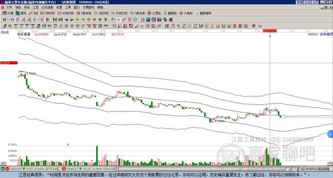Click the 12.0137 price marker
333x178 pixels.
tap(8, 63)
